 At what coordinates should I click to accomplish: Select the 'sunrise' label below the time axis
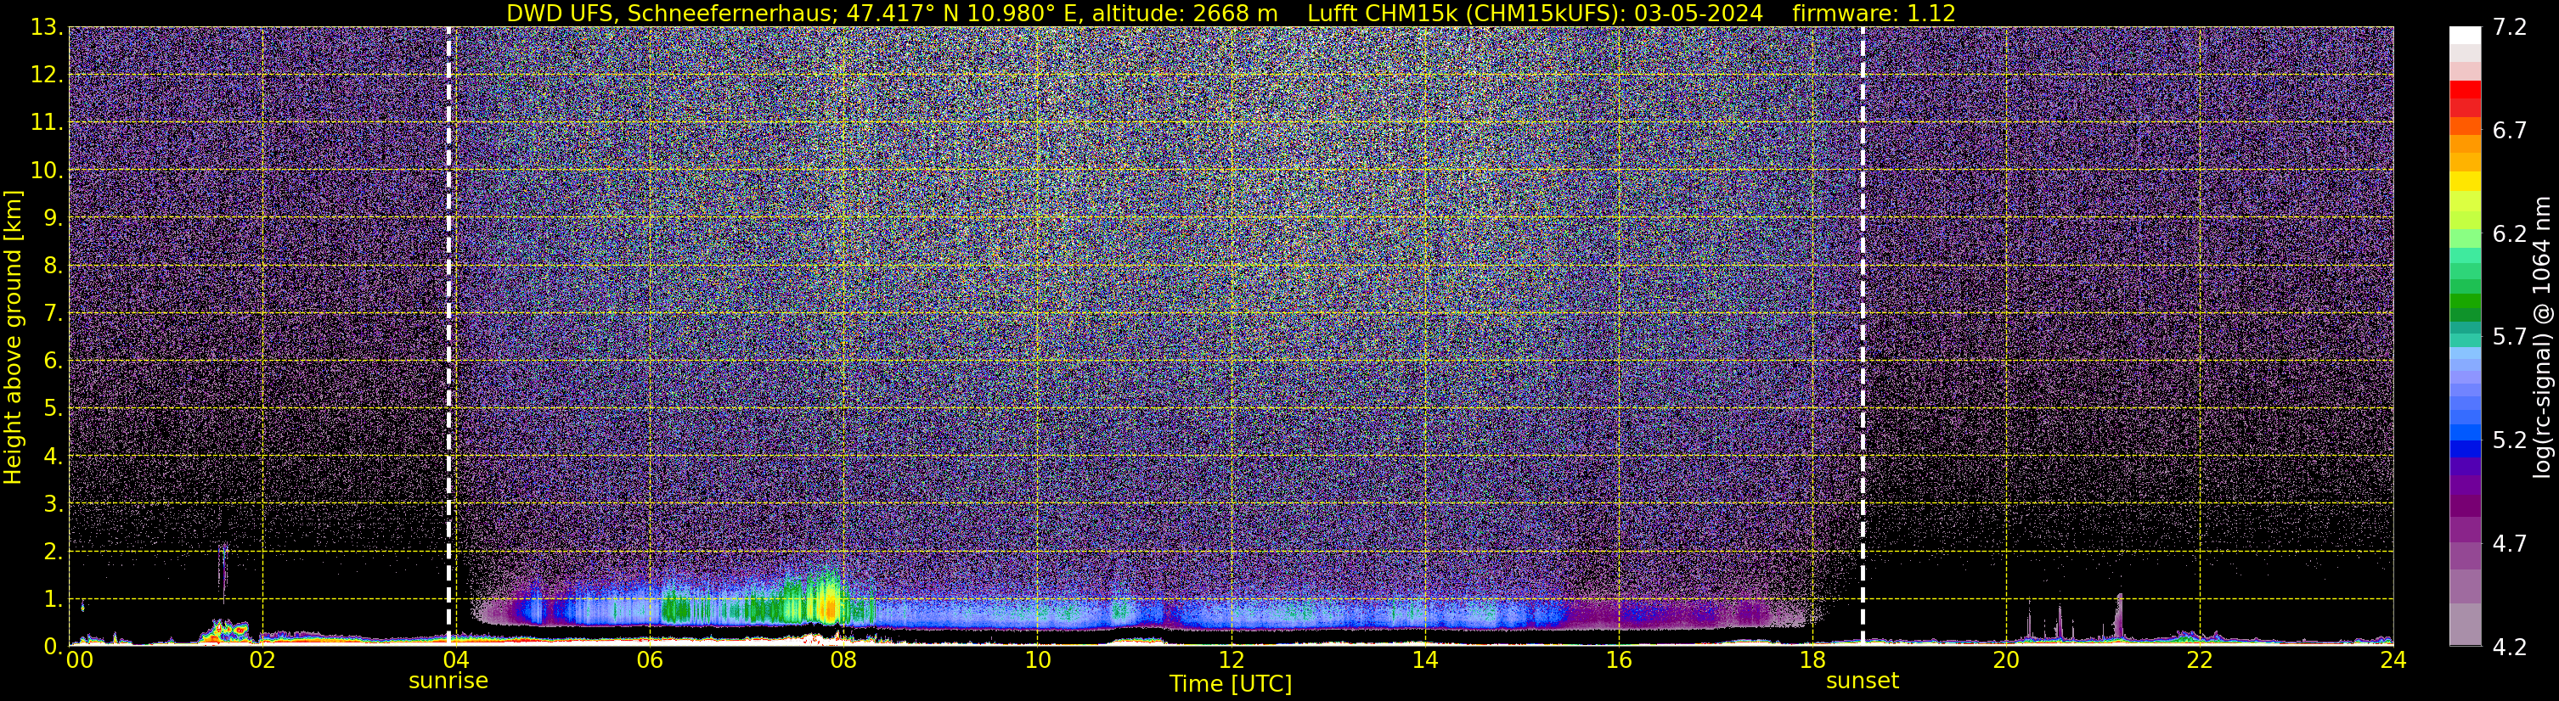(448, 681)
